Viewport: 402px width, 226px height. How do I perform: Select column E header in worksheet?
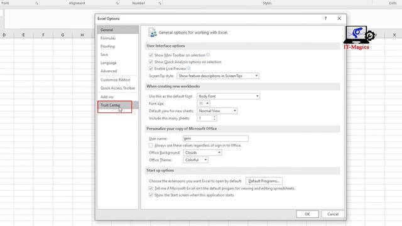coord(24,35)
